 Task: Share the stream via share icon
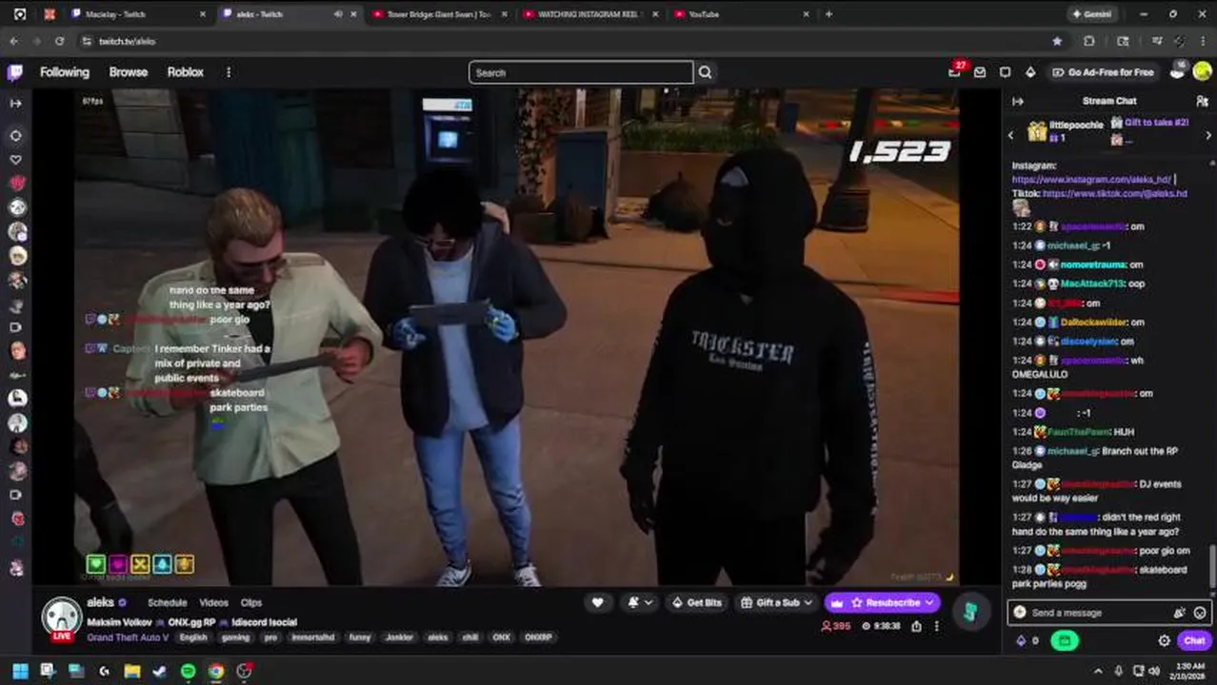coord(916,626)
